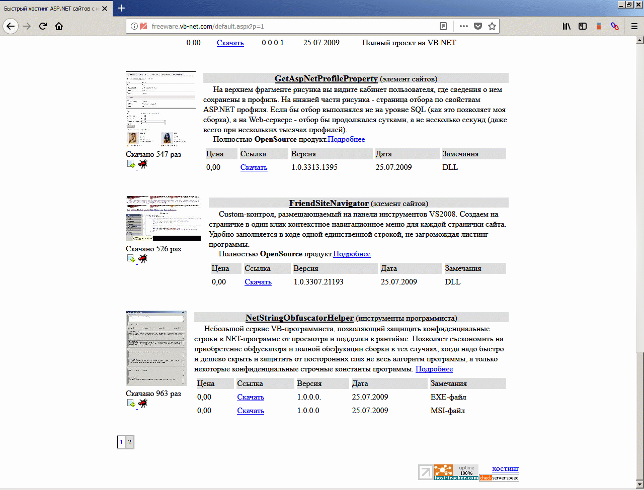Click the gray arrow icon beside host-tracker

point(426,472)
